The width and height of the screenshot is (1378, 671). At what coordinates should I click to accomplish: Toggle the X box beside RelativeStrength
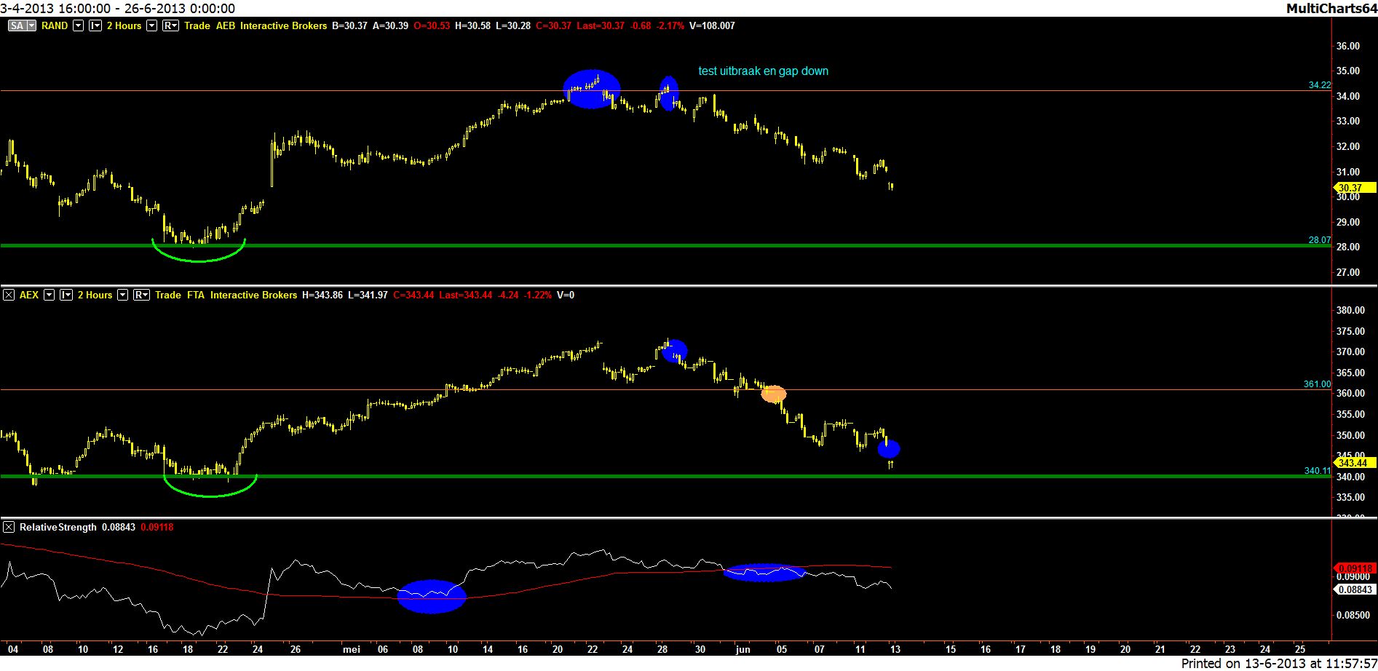9,527
